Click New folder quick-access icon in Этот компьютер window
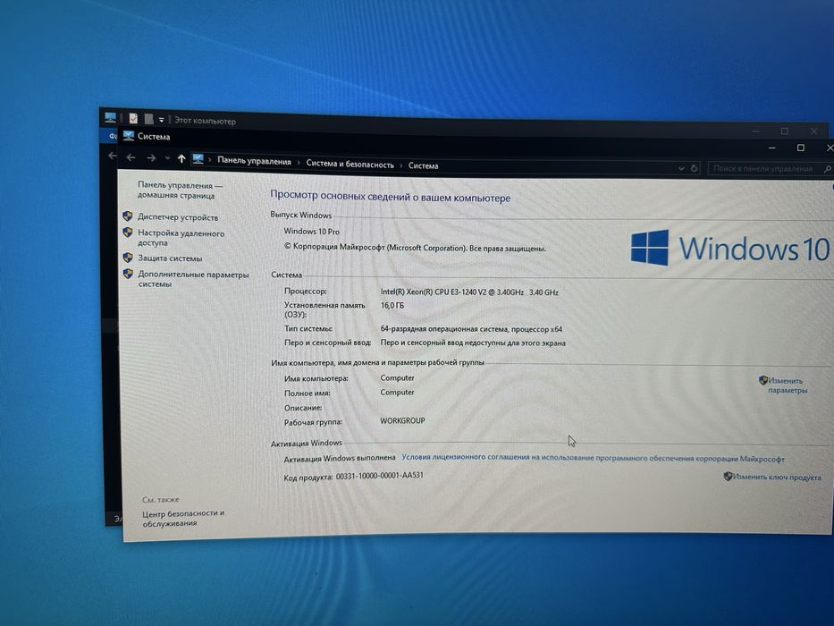Screen dimensions: 834x626 click(x=149, y=119)
